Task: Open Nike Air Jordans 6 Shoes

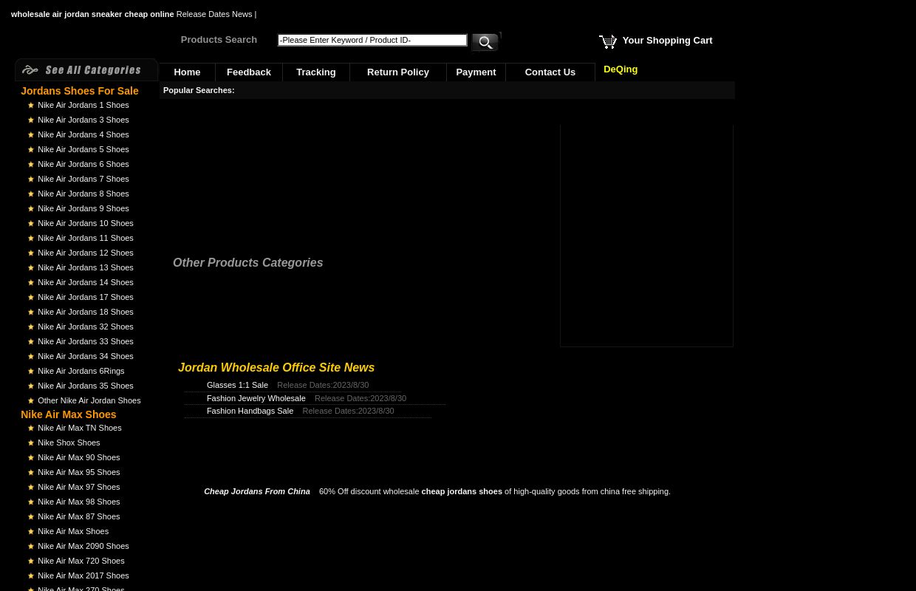Action: (83, 164)
